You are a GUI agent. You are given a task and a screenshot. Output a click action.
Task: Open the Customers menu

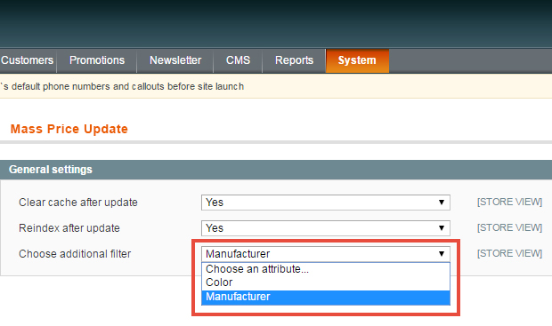pos(28,60)
